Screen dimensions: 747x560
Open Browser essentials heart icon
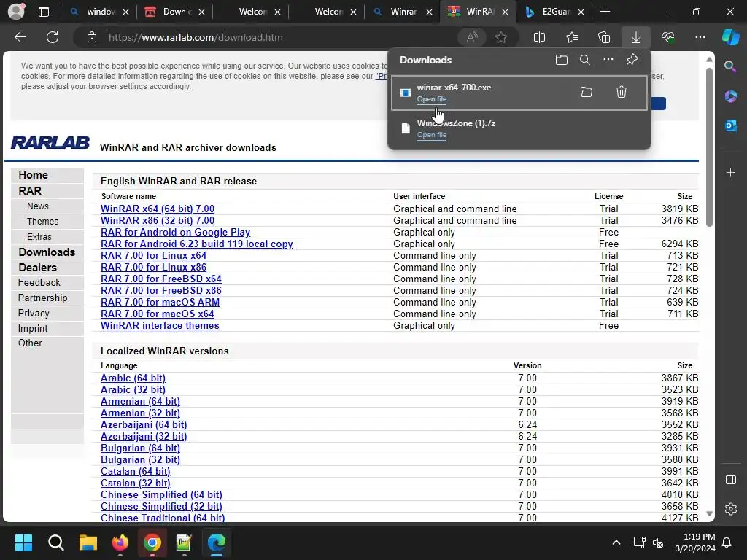(668, 37)
